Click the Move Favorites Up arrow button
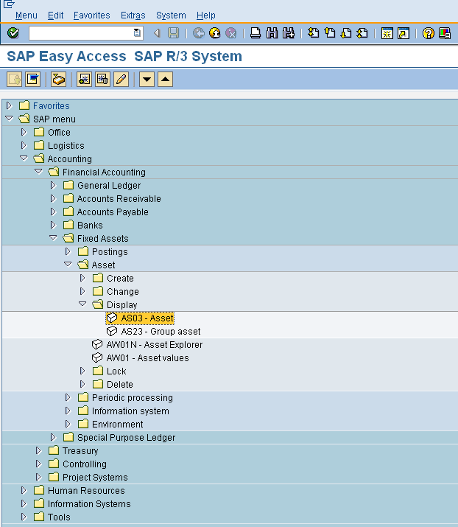The image size is (458, 527). tap(166, 79)
